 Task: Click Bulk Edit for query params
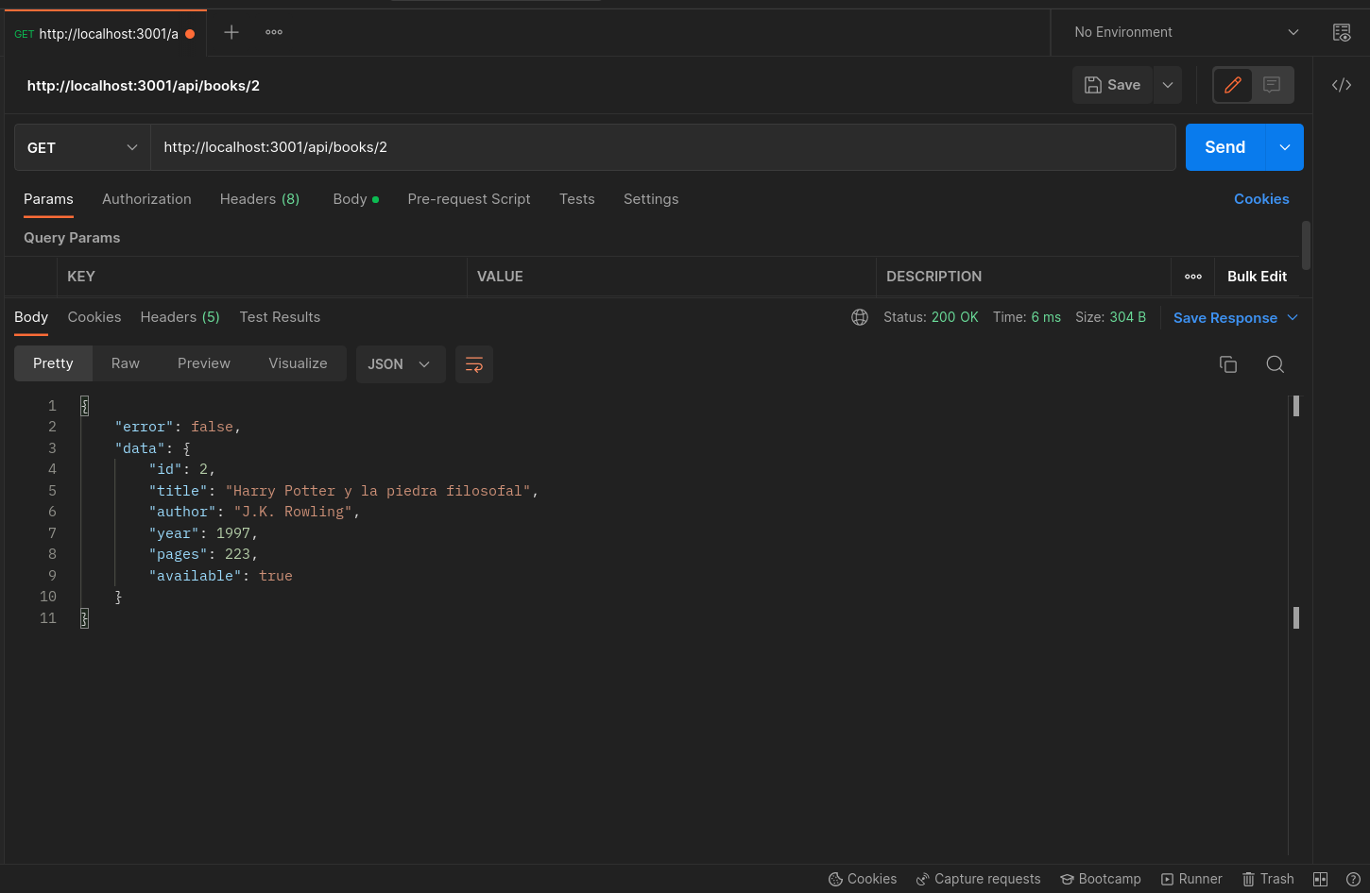(x=1257, y=277)
